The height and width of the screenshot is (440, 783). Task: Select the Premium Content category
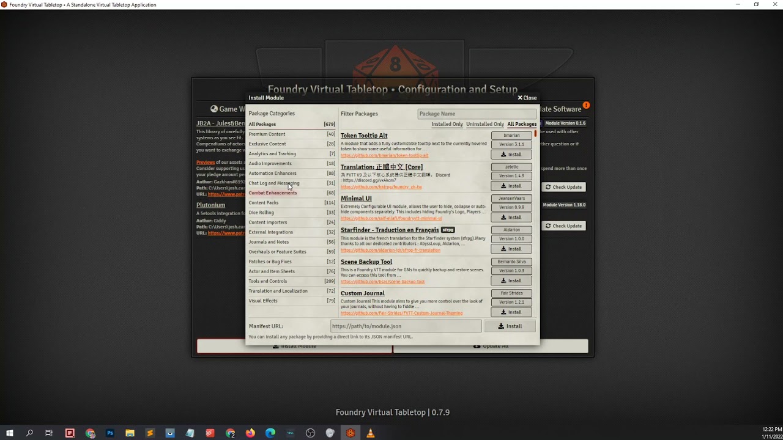292,134
